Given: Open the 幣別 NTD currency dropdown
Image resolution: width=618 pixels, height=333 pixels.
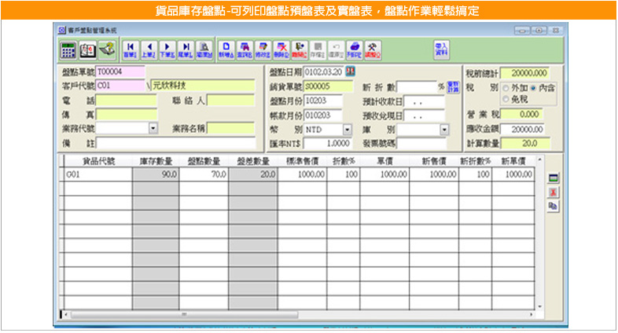Looking at the screenshot, I should pos(347,130).
